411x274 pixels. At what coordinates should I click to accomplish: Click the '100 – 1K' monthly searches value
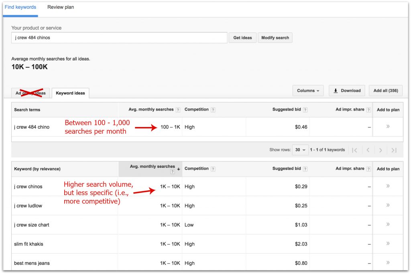[x=170, y=127]
